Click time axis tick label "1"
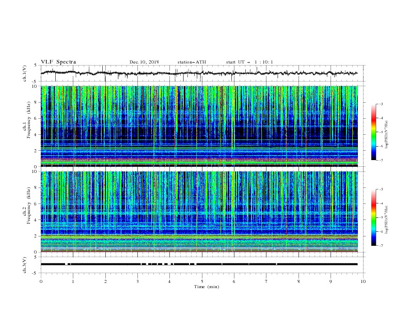Image resolution: width=409 pixels, height=316 pixels. [73, 281]
